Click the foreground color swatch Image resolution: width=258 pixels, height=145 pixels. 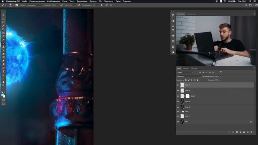tap(3, 95)
